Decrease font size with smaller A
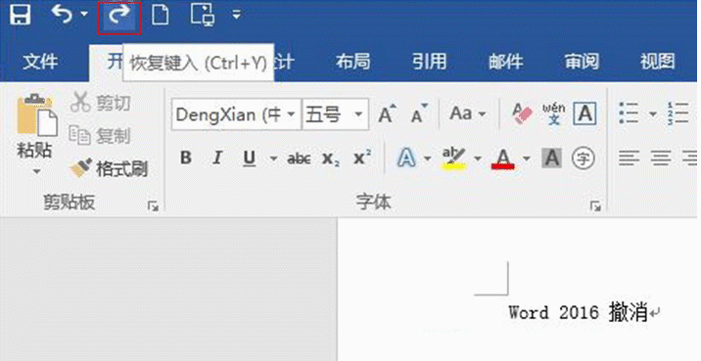Screen dimensions: 701x361 tap(419, 114)
